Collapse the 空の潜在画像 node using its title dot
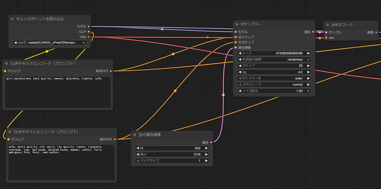Screen dimensions: 381x189 135,135
